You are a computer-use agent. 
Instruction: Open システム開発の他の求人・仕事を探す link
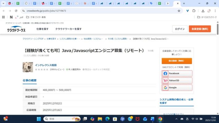[176, 101]
